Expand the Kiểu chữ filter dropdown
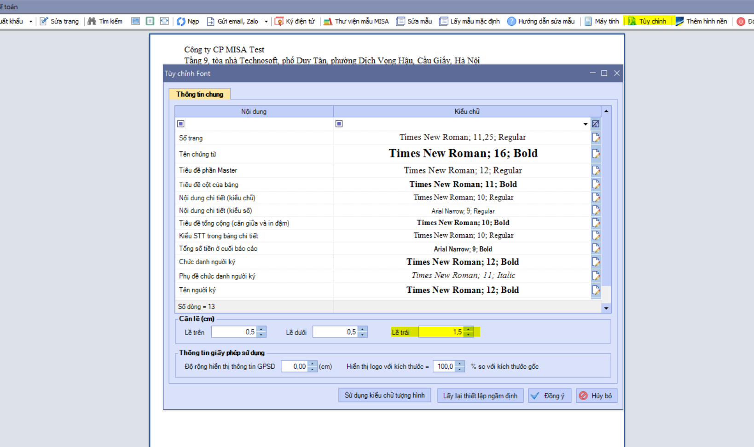 click(x=585, y=124)
